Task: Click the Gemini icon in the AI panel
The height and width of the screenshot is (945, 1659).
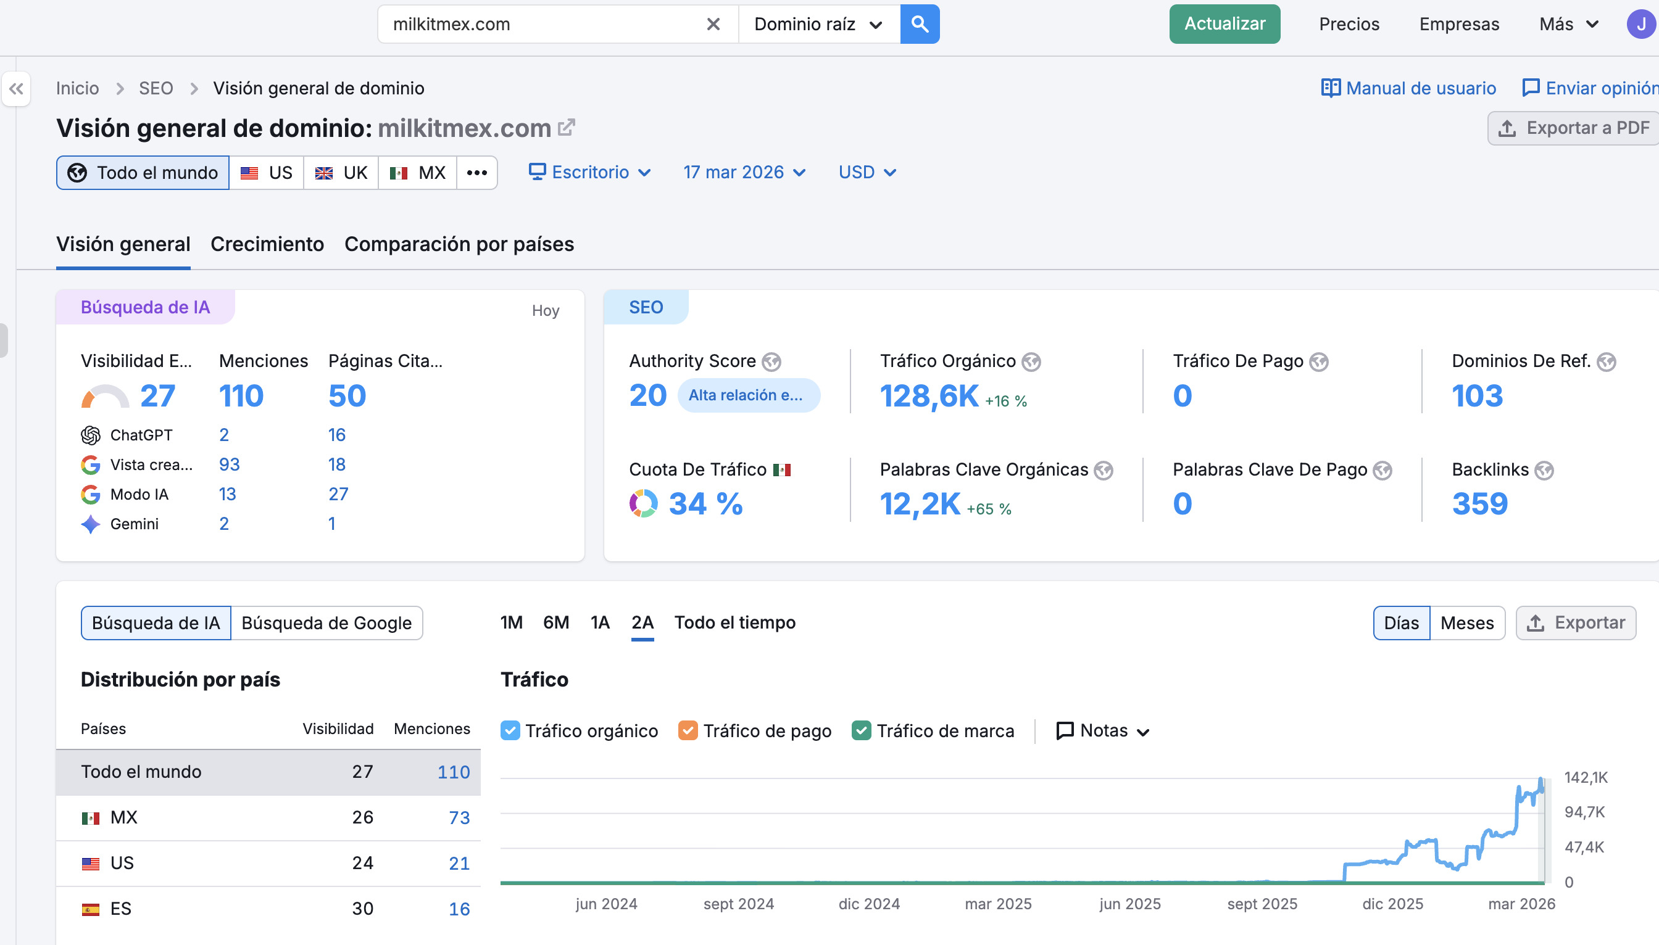Action: point(91,524)
